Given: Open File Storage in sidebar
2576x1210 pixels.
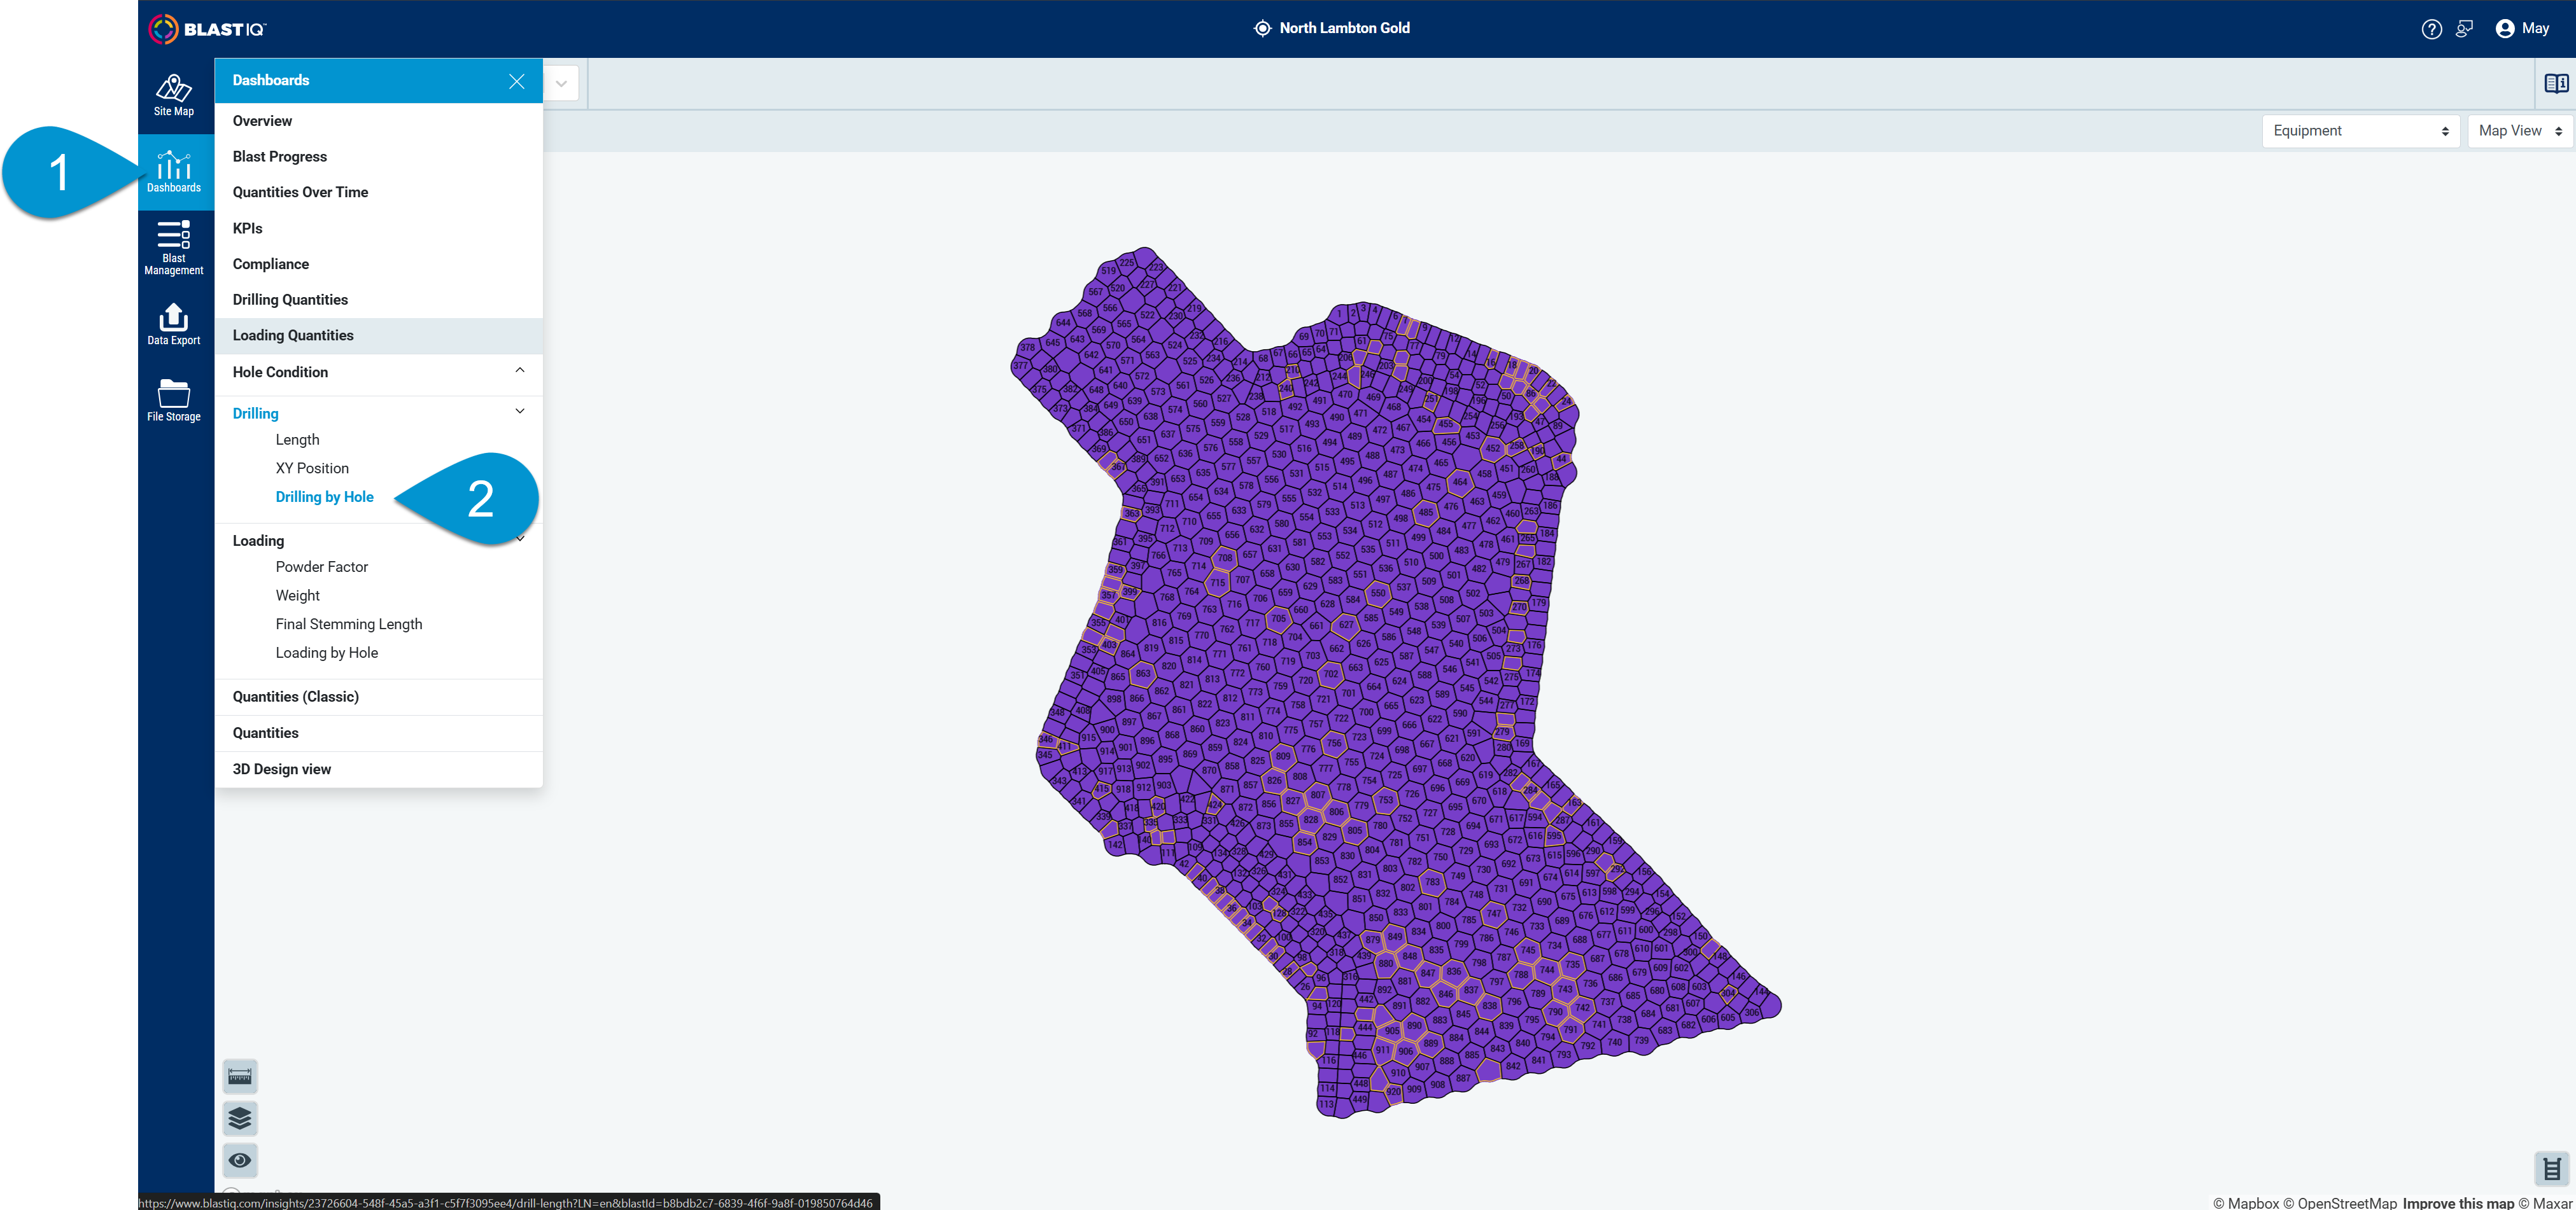Looking at the screenshot, I should point(174,400).
